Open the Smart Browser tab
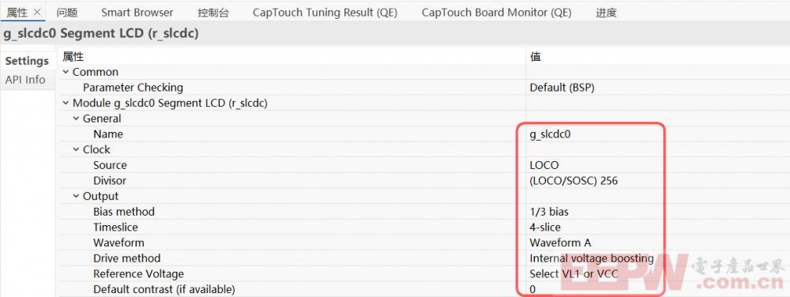This screenshot has height=297, width=790. [x=137, y=13]
